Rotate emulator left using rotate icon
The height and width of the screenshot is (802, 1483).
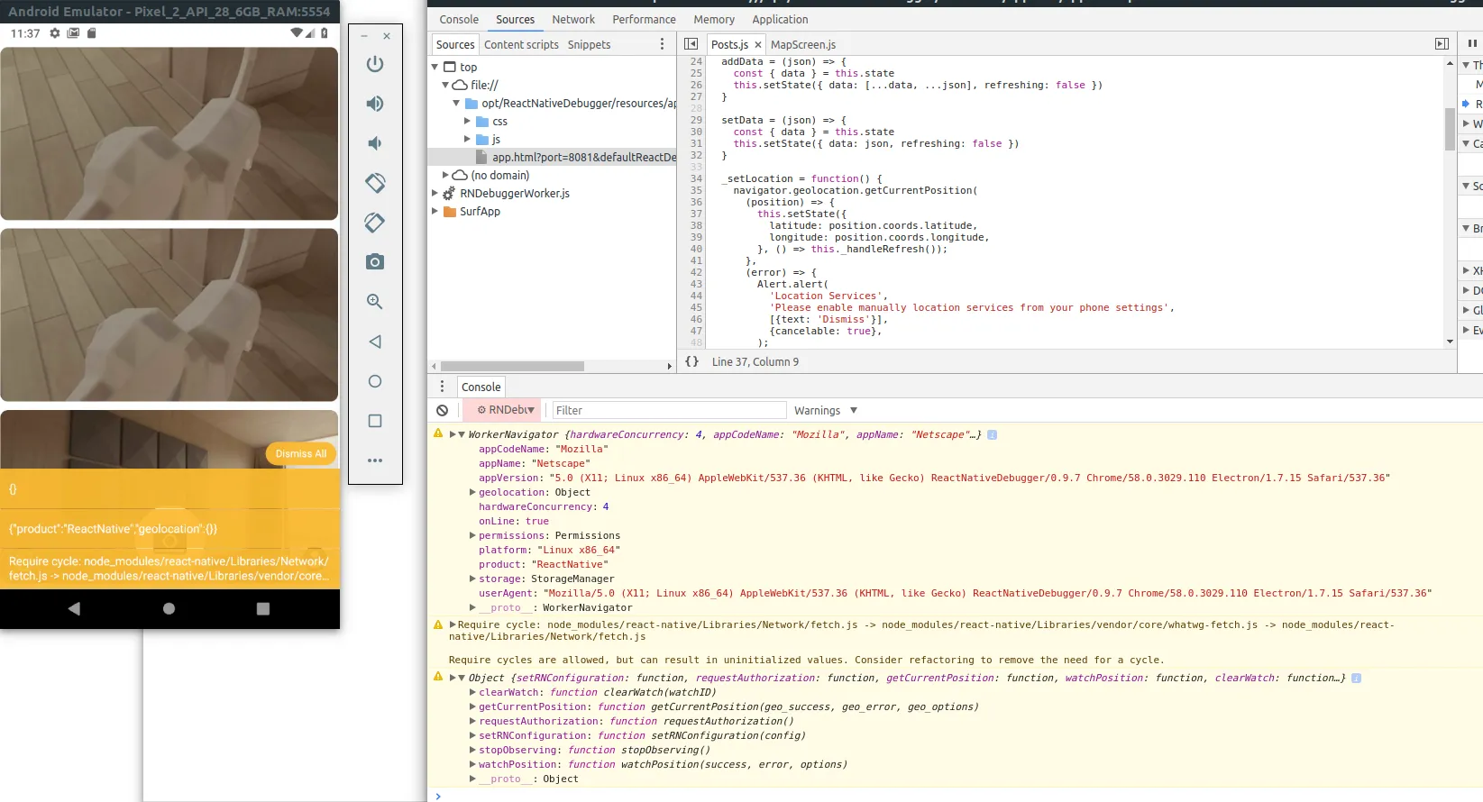[375, 183]
